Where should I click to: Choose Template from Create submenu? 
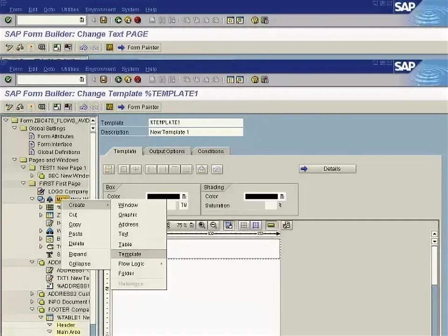(138, 254)
